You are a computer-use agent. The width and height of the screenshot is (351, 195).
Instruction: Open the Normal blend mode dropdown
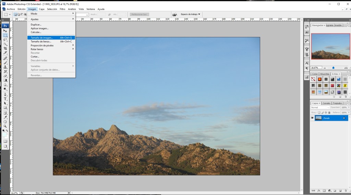[x=320, y=108]
